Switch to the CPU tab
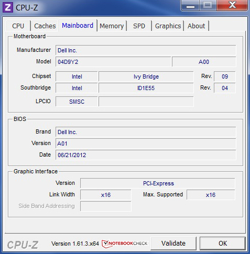 coord(18,26)
